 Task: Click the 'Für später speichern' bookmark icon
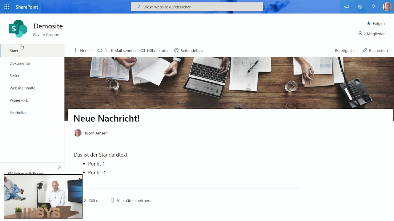[112, 200]
